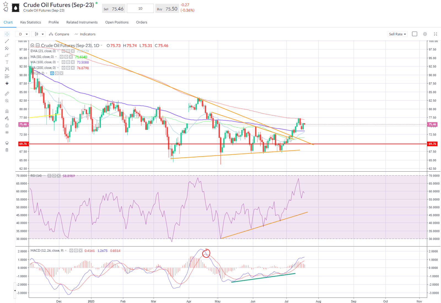This screenshot has width=441, height=303.
Task: Select the zoom in magnifier tool
Action: click(7, 101)
